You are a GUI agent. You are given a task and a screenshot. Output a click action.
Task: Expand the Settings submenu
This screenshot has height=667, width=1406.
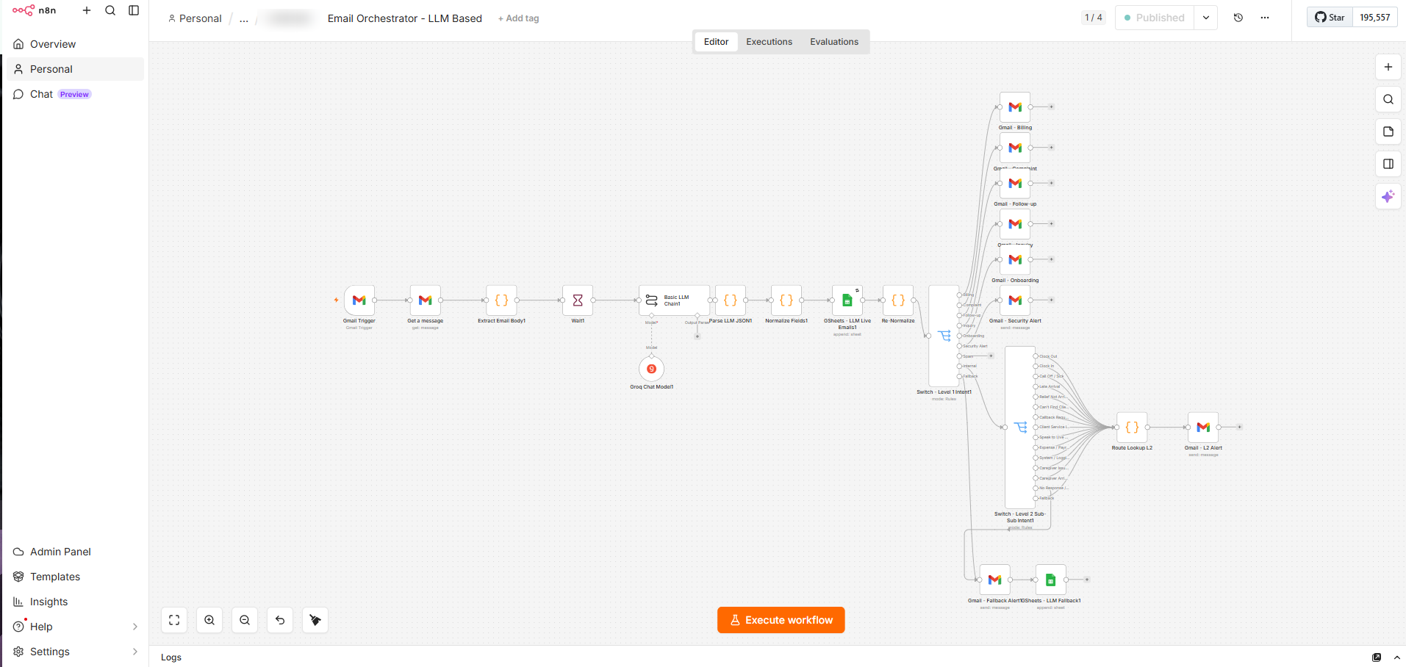(x=134, y=652)
